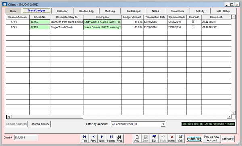Click the ledger grid's scroll-down arrow
Image resolution: width=242 pixels, height=146 pixels.
tap(233, 113)
